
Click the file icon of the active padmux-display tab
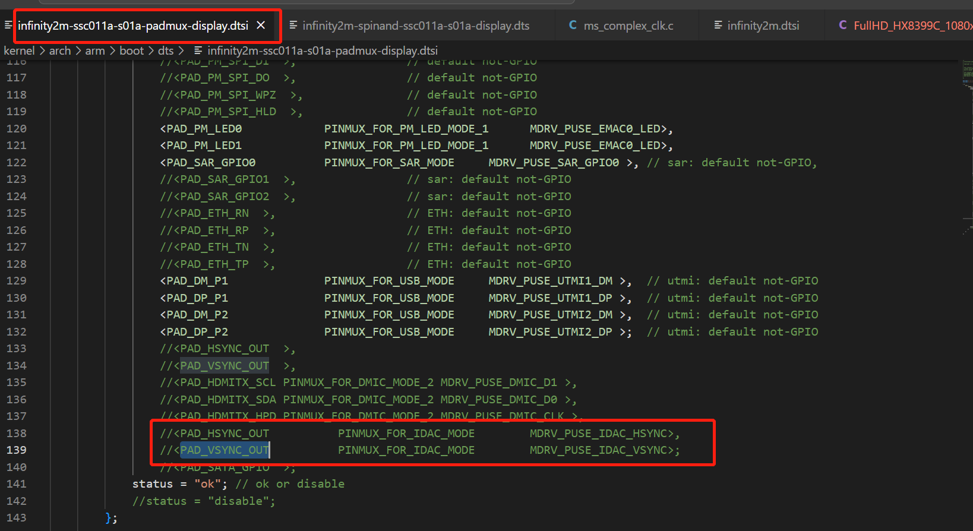click(x=8, y=25)
